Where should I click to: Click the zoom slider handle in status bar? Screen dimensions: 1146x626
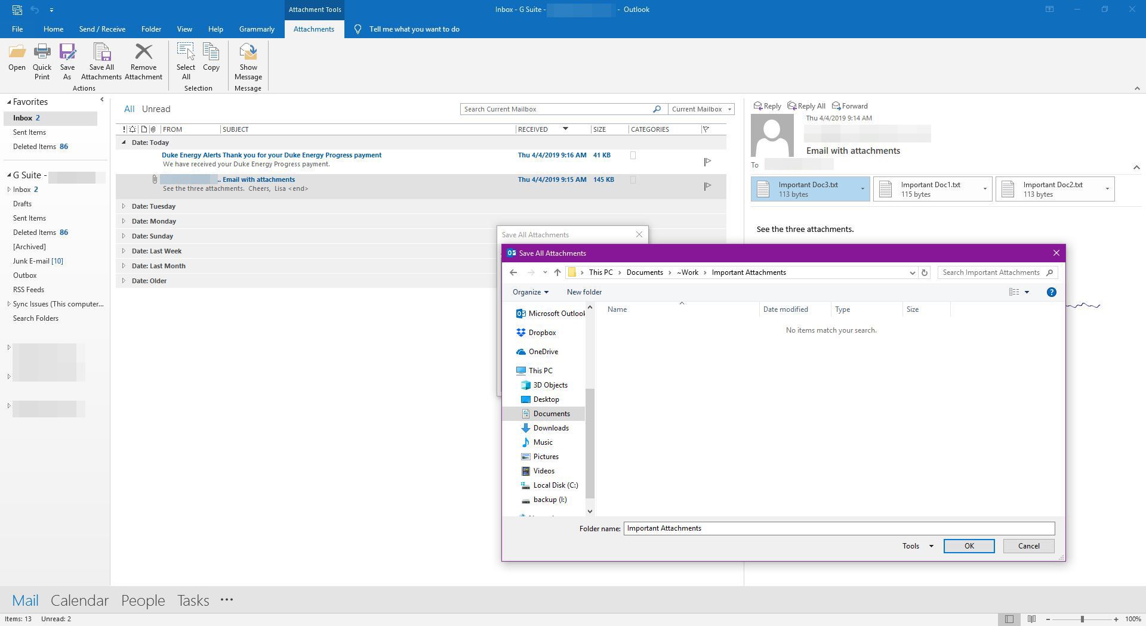tap(1082, 619)
